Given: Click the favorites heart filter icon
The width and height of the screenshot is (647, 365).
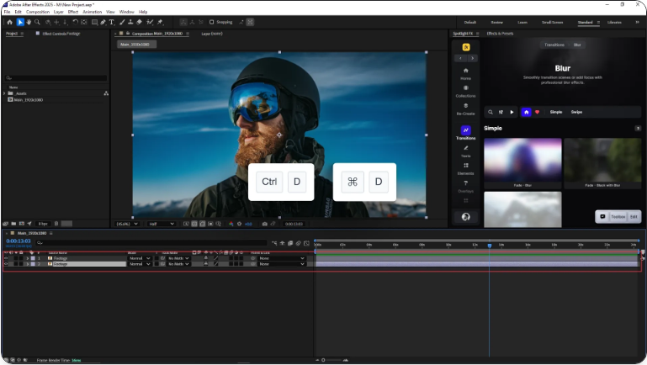Looking at the screenshot, I should tap(537, 111).
